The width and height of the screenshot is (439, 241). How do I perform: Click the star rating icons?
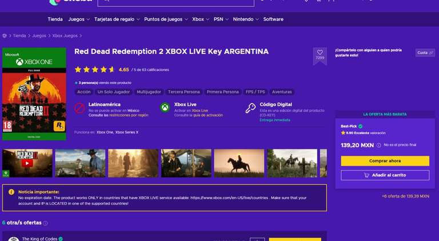coord(95,69)
